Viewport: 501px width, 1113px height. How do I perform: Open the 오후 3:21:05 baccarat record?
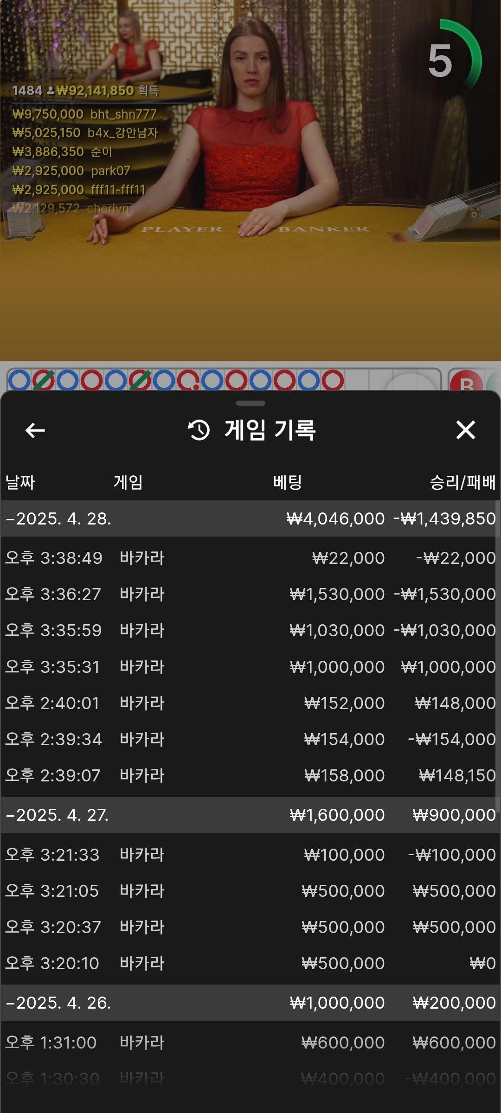pyautogui.click(x=250, y=891)
